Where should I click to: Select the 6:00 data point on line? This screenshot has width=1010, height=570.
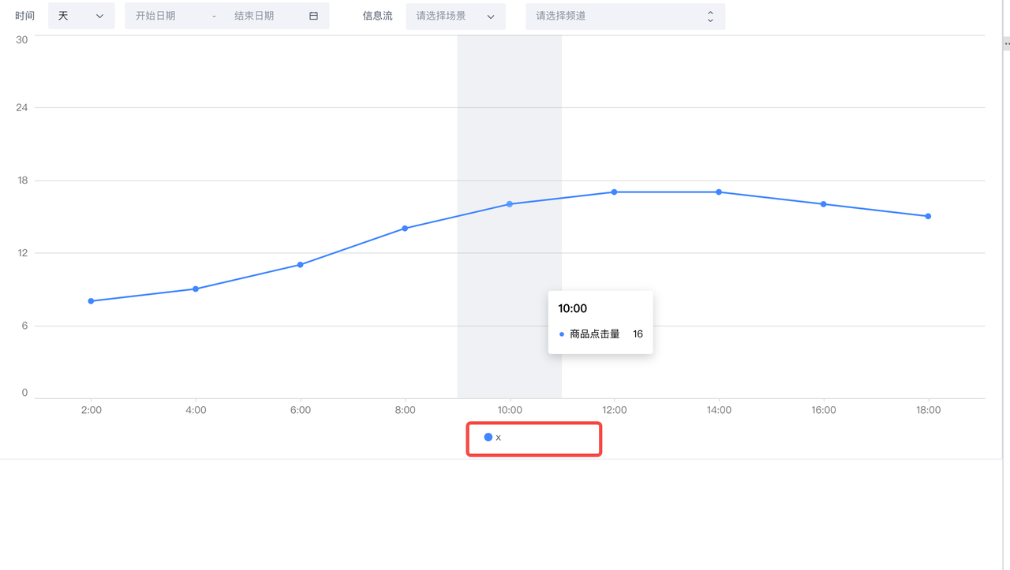(301, 265)
